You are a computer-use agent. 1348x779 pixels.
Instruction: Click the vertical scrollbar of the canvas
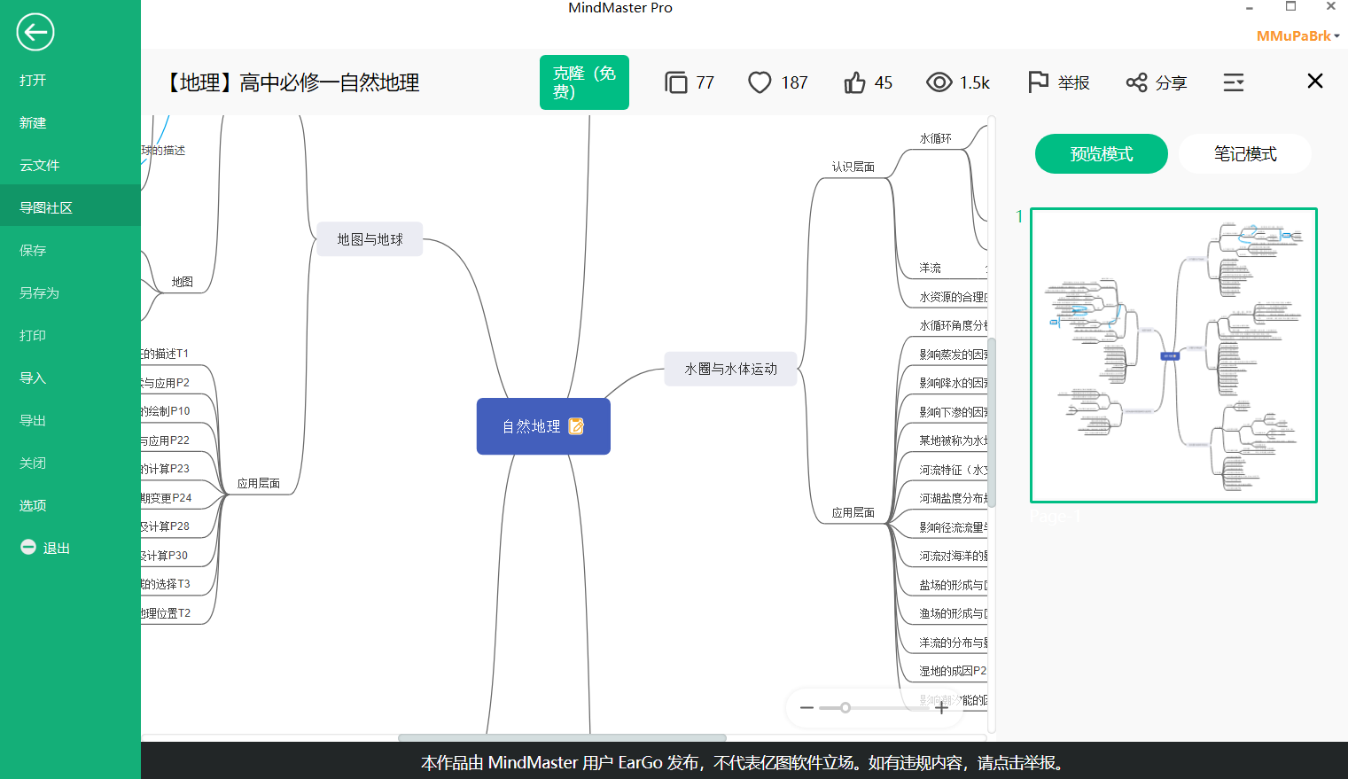tap(992, 422)
